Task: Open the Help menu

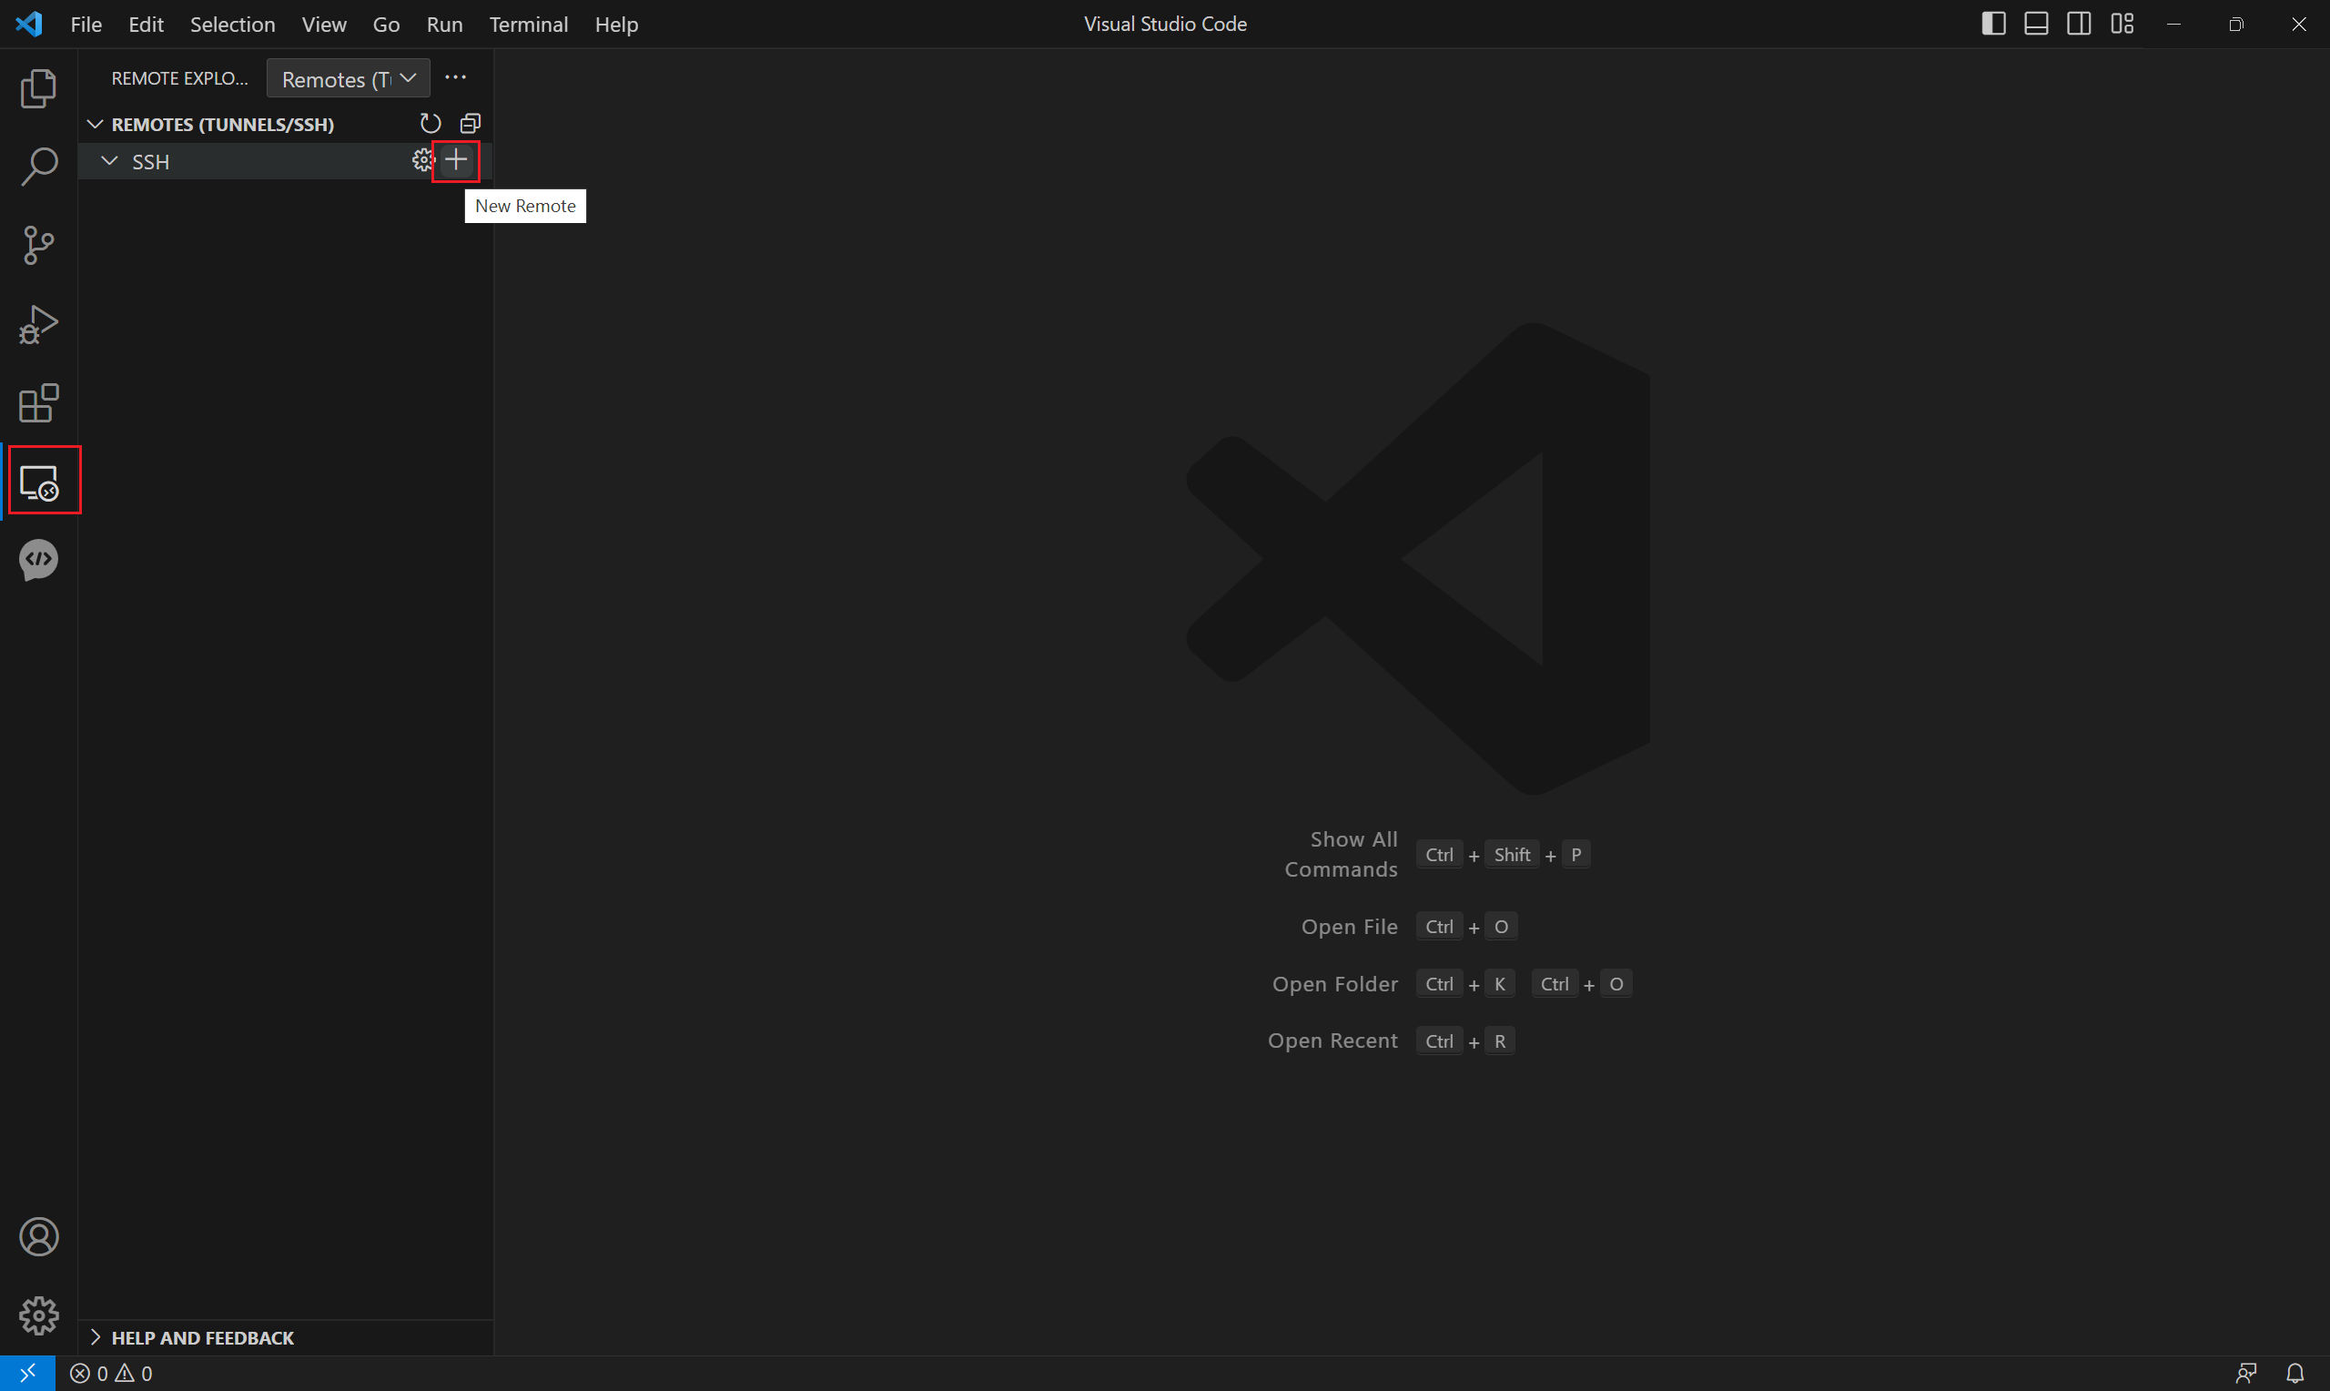Action: pyautogui.click(x=616, y=25)
